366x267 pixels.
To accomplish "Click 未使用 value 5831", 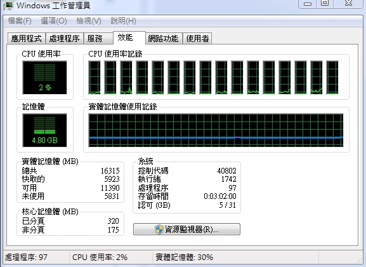I will coord(112,196).
